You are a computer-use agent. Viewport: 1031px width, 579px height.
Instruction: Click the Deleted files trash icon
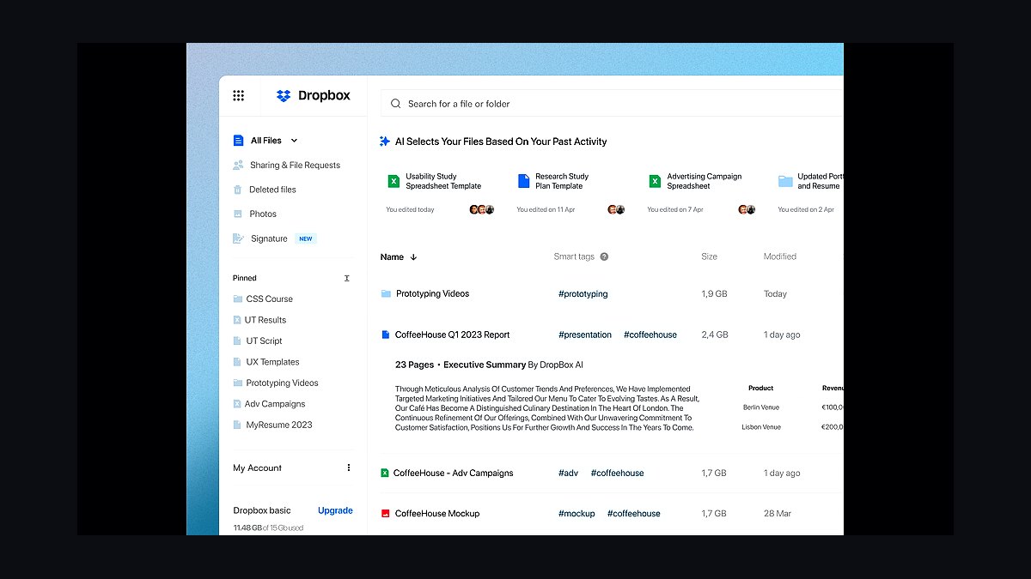(238, 190)
